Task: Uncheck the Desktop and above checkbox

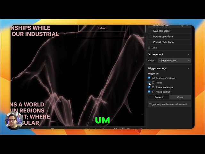Action: [x=149, y=78]
